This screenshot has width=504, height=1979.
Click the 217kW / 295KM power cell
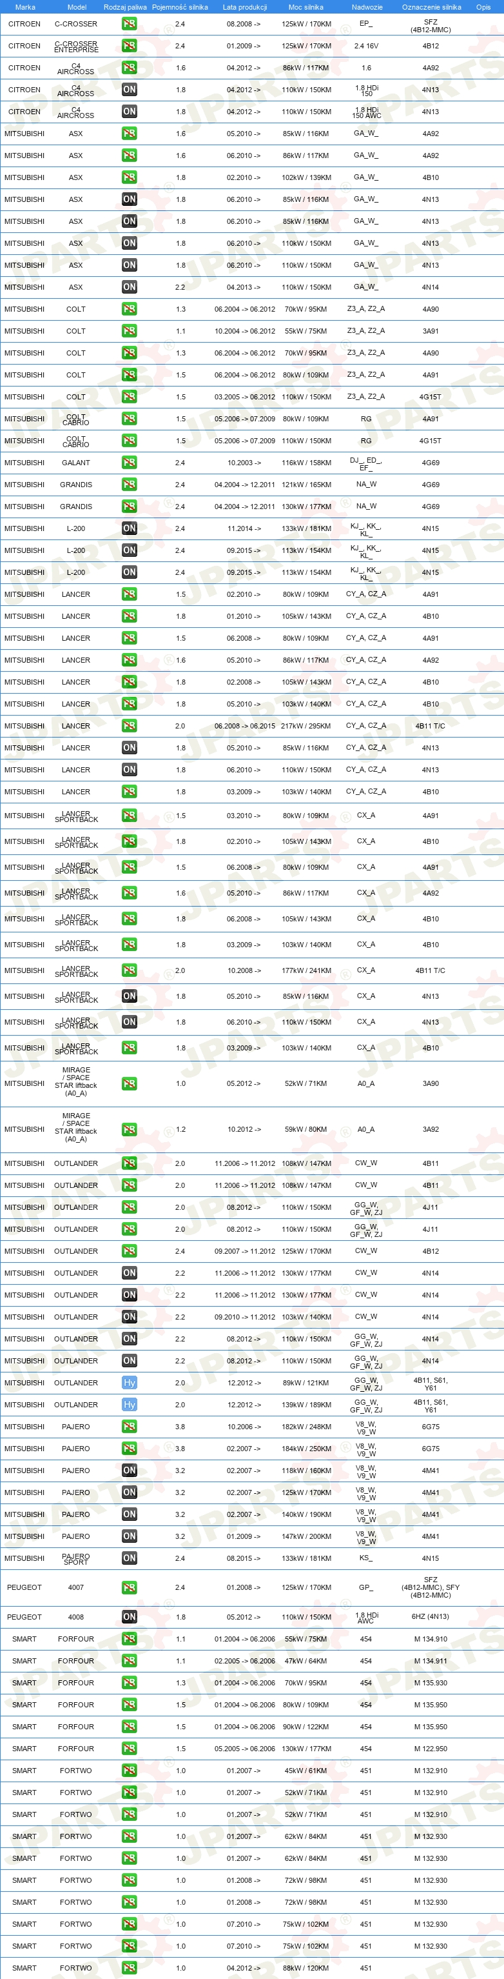[305, 726]
